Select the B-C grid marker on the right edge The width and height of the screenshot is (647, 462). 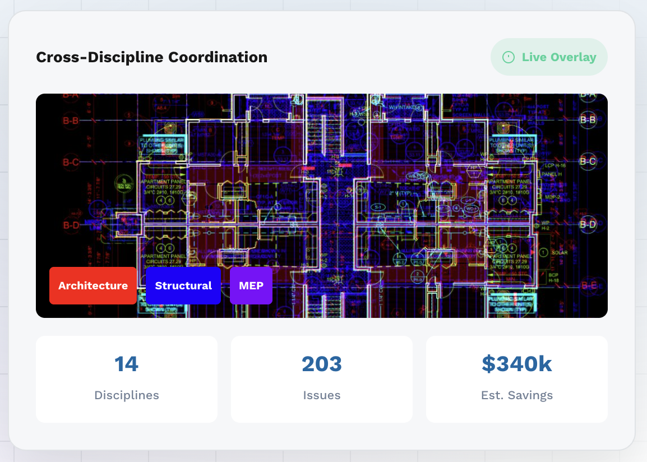tap(587, 160)
